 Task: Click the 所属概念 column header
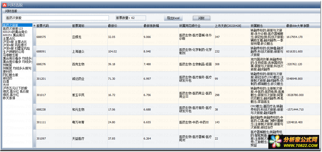click(x=268, y=26)
